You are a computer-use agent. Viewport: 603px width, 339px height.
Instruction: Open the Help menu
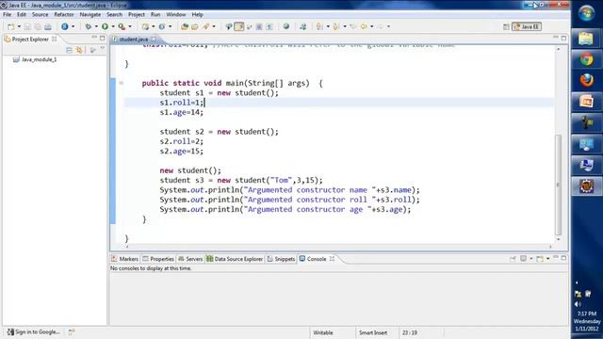point(197,15)
